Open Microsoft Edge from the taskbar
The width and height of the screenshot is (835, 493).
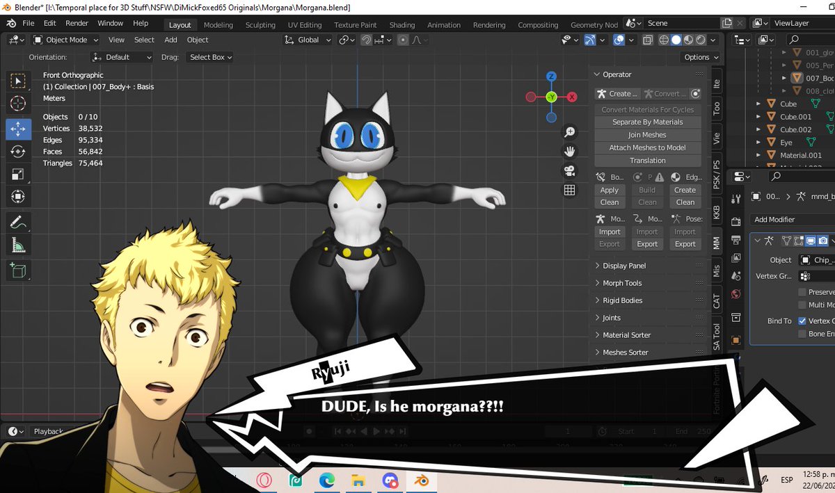tap(327, 480)
